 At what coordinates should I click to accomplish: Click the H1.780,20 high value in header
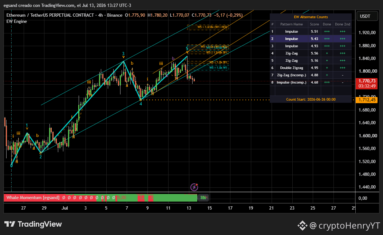pos(158,15)
